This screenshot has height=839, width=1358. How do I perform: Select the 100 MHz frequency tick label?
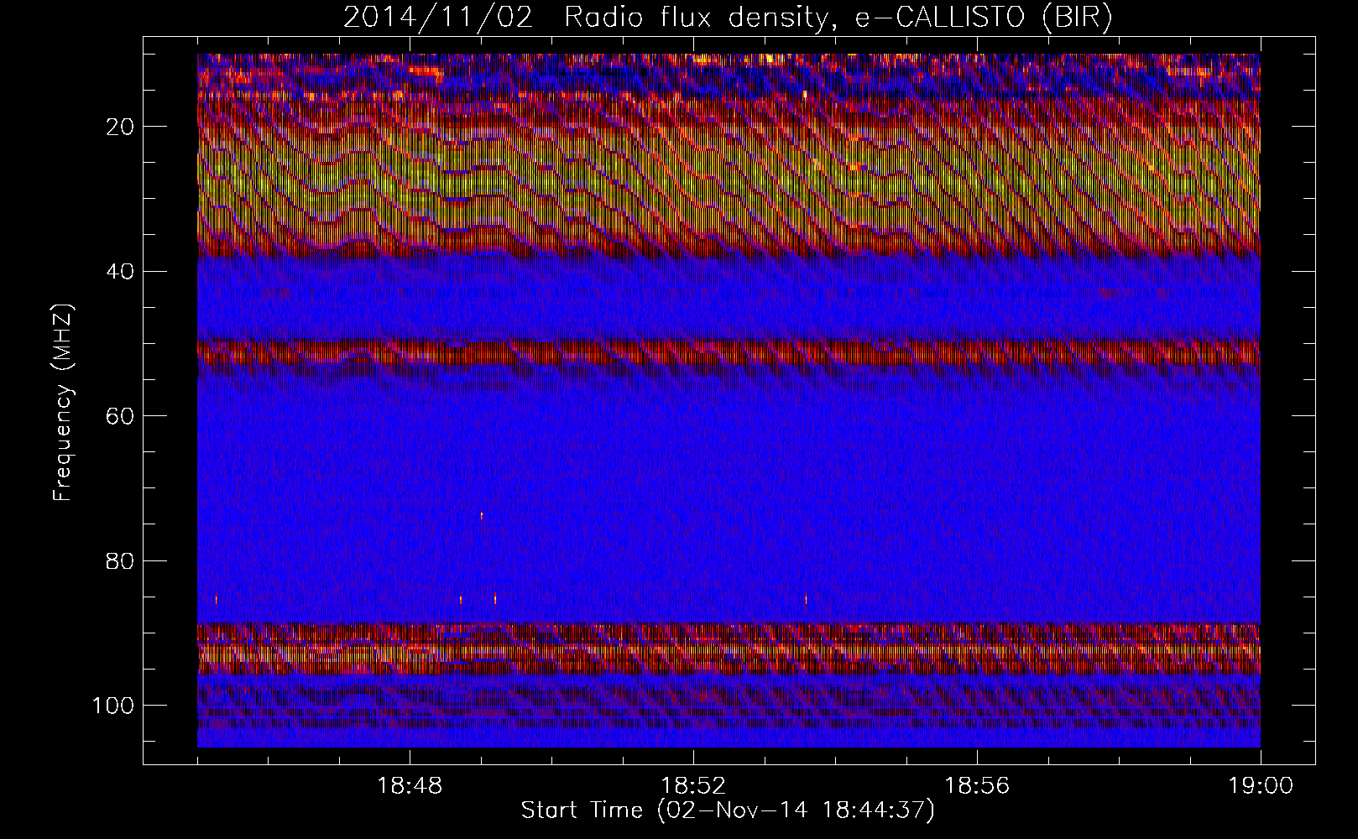[x=113, y=706]
